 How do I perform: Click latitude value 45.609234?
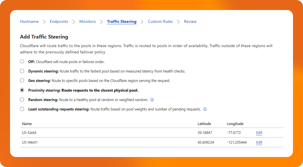[x=206, y=142]
